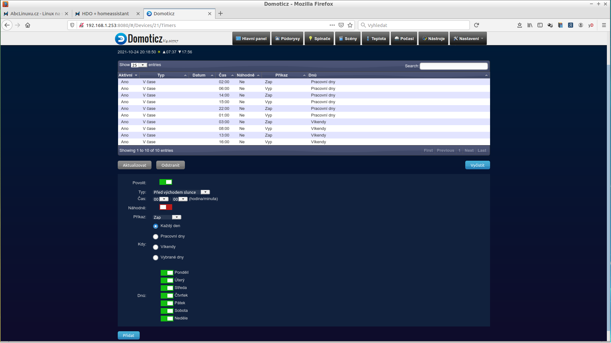Click the browser home icon

coord(28,25)
